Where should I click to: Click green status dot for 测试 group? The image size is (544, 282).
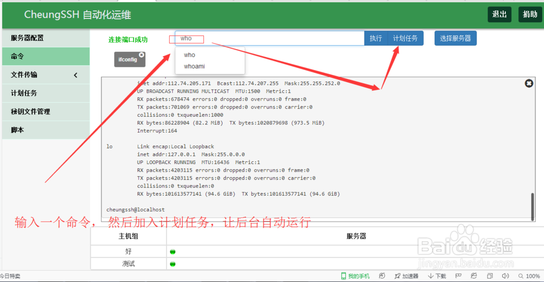173,264
